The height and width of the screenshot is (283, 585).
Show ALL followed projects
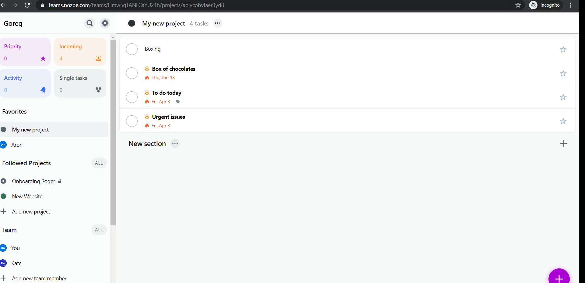pyautogui.click(x=99, y=163)
